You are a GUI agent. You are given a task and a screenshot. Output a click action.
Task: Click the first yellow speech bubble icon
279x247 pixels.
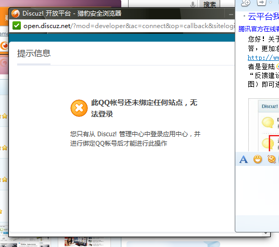(268, 122)
